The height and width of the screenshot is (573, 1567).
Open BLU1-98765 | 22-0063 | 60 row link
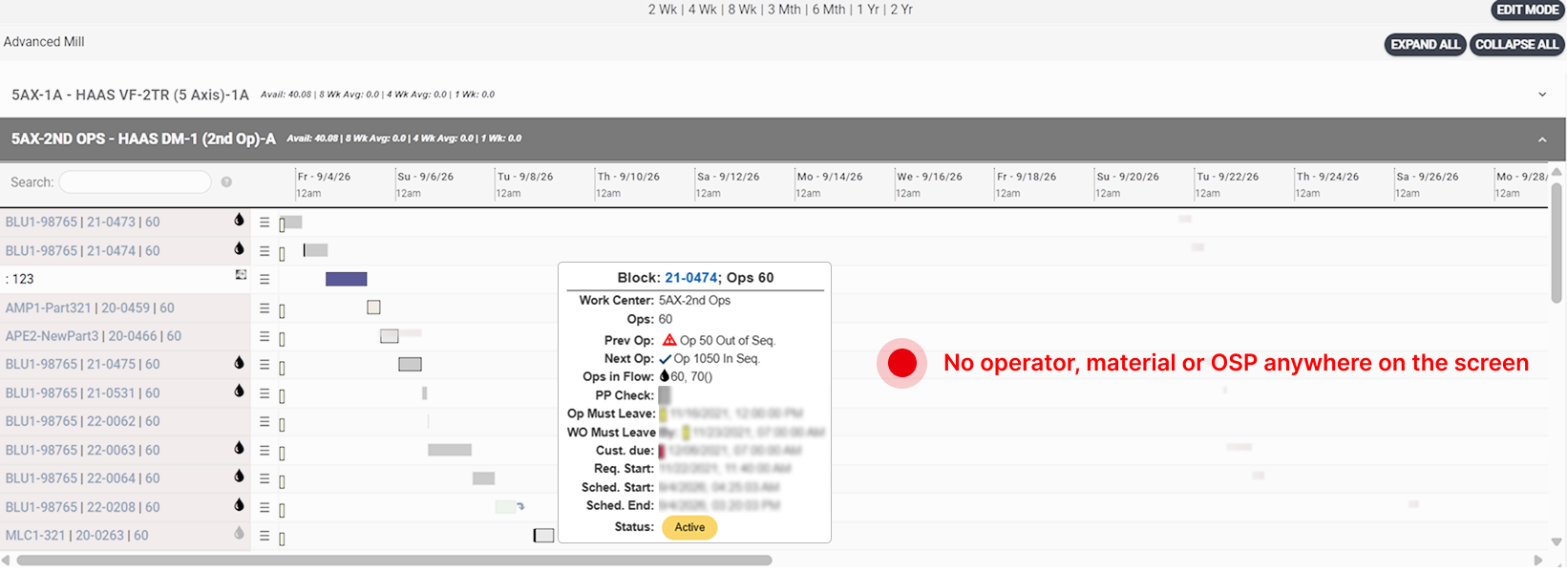pyautogui.click(x=83, y=450)
